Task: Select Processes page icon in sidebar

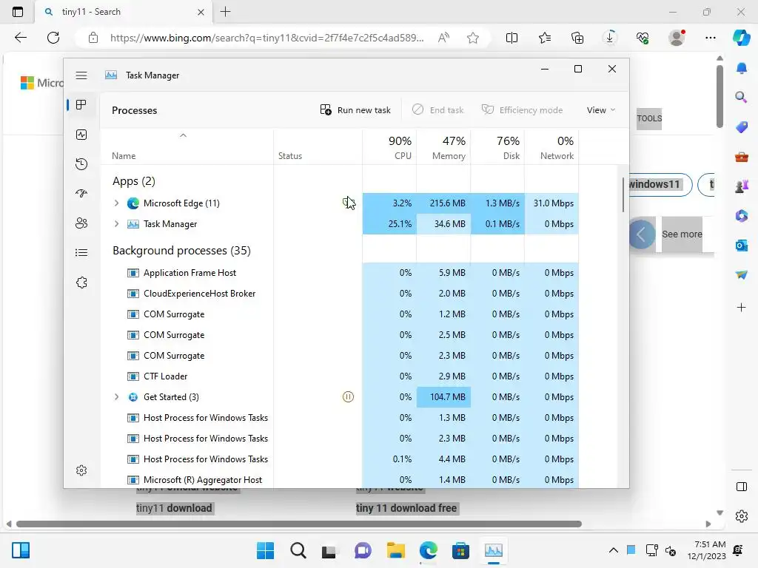Action: (x=81, y=105)
